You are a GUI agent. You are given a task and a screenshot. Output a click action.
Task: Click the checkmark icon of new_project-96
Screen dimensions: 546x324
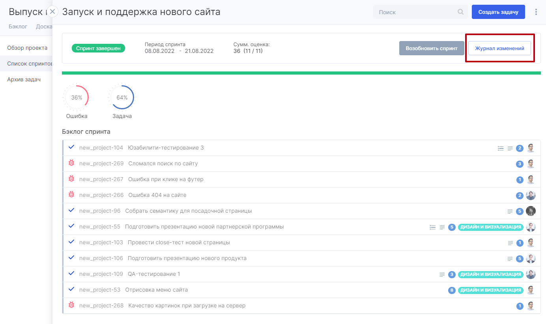pyautogui.click(x=71, y=210)
